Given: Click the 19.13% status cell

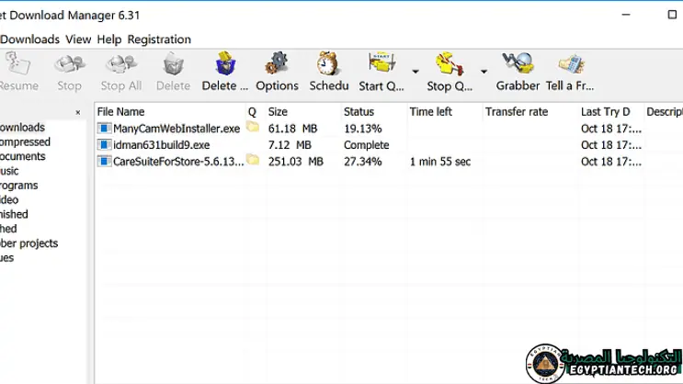Looking at the screenshot, I should point(362,129).
